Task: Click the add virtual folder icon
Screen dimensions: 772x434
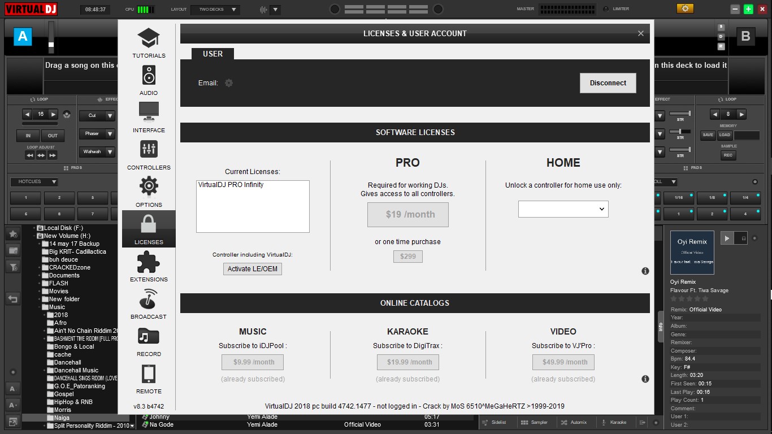Action: [13, 250]
